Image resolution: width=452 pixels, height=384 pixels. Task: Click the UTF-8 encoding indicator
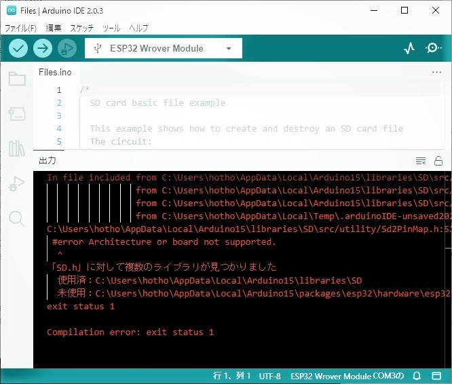point(269,377)
